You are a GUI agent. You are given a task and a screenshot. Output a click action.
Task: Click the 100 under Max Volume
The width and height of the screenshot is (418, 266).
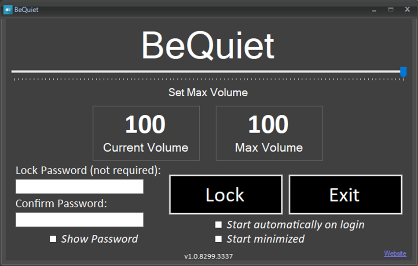[269, 124]
